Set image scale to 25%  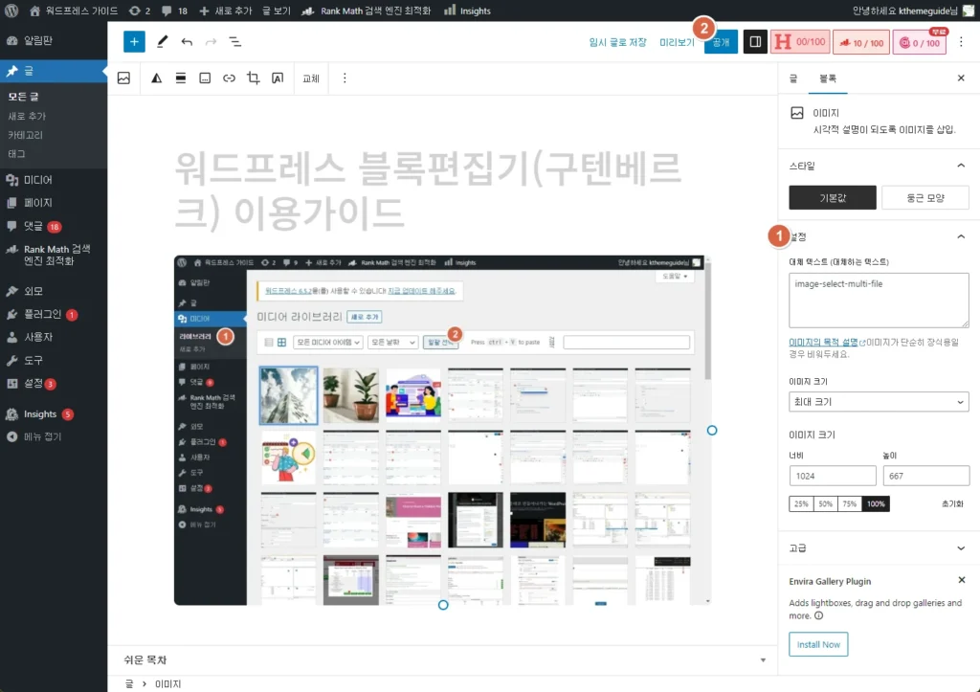pyautogui.click(x=801, y=503)
